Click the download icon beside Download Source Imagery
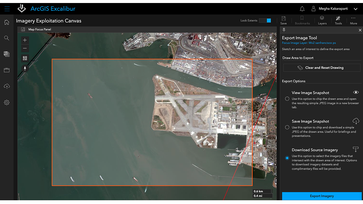This screenshot has height=204, width=363. coord(356,149)
